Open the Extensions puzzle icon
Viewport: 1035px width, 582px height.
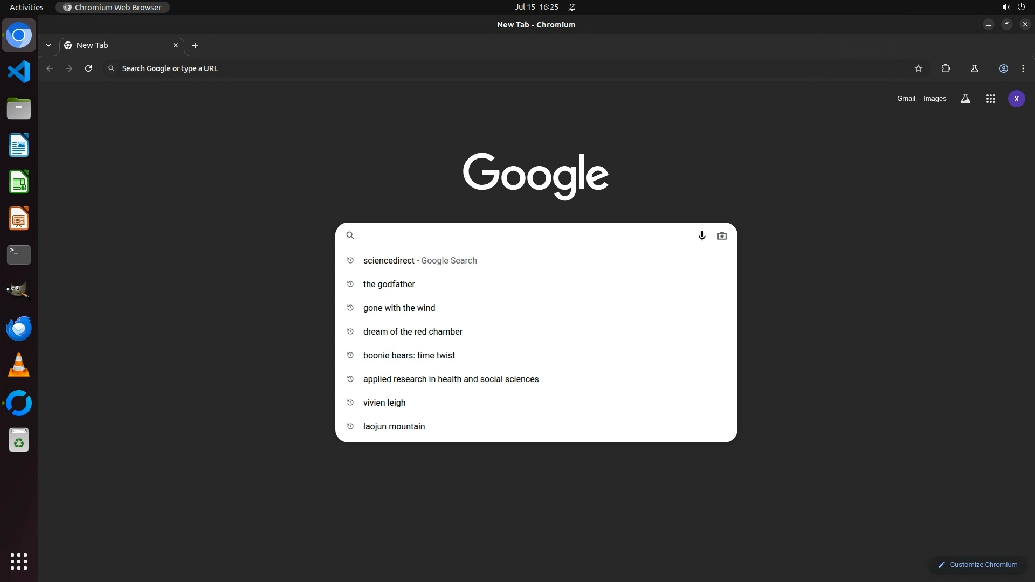click(946, 68)
